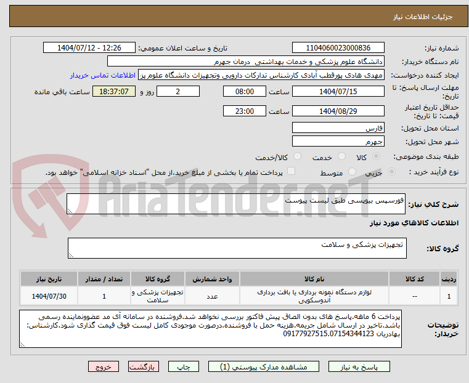Image resolution: width=469 pixels, height=383 pixels.
Task: Click the شماره نیاز field 1104060023000836
Action: 338,48
